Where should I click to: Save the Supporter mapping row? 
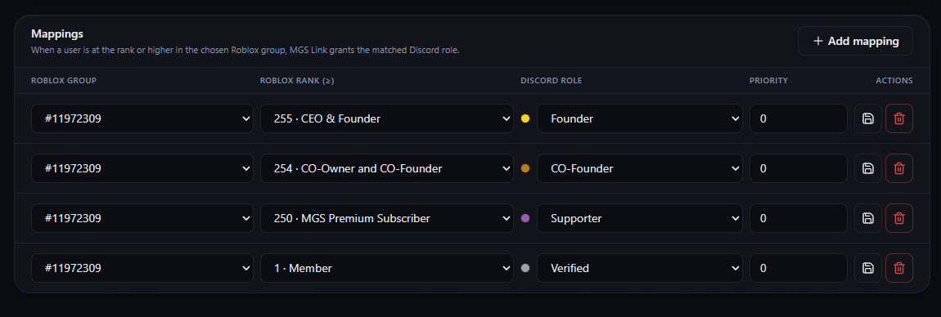tap(868, 218)
